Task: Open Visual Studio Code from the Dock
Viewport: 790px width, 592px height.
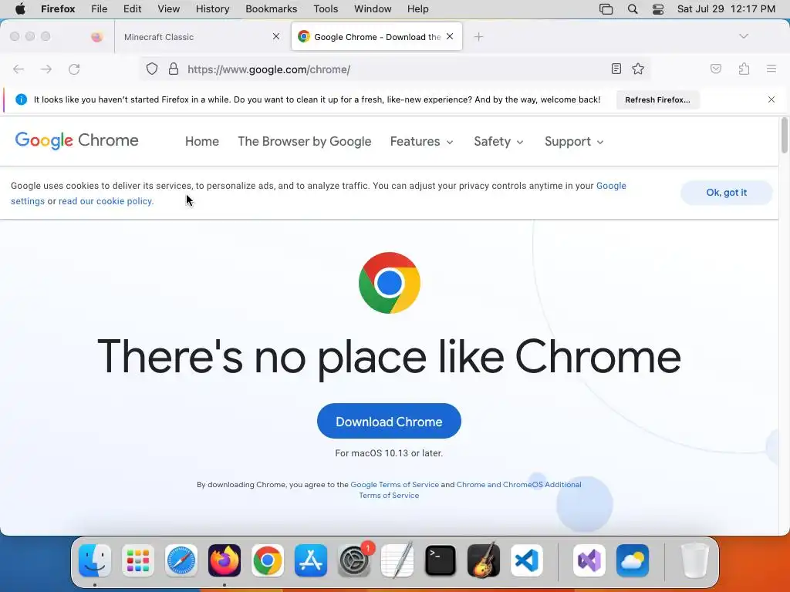Action: [x=526, y=560]
